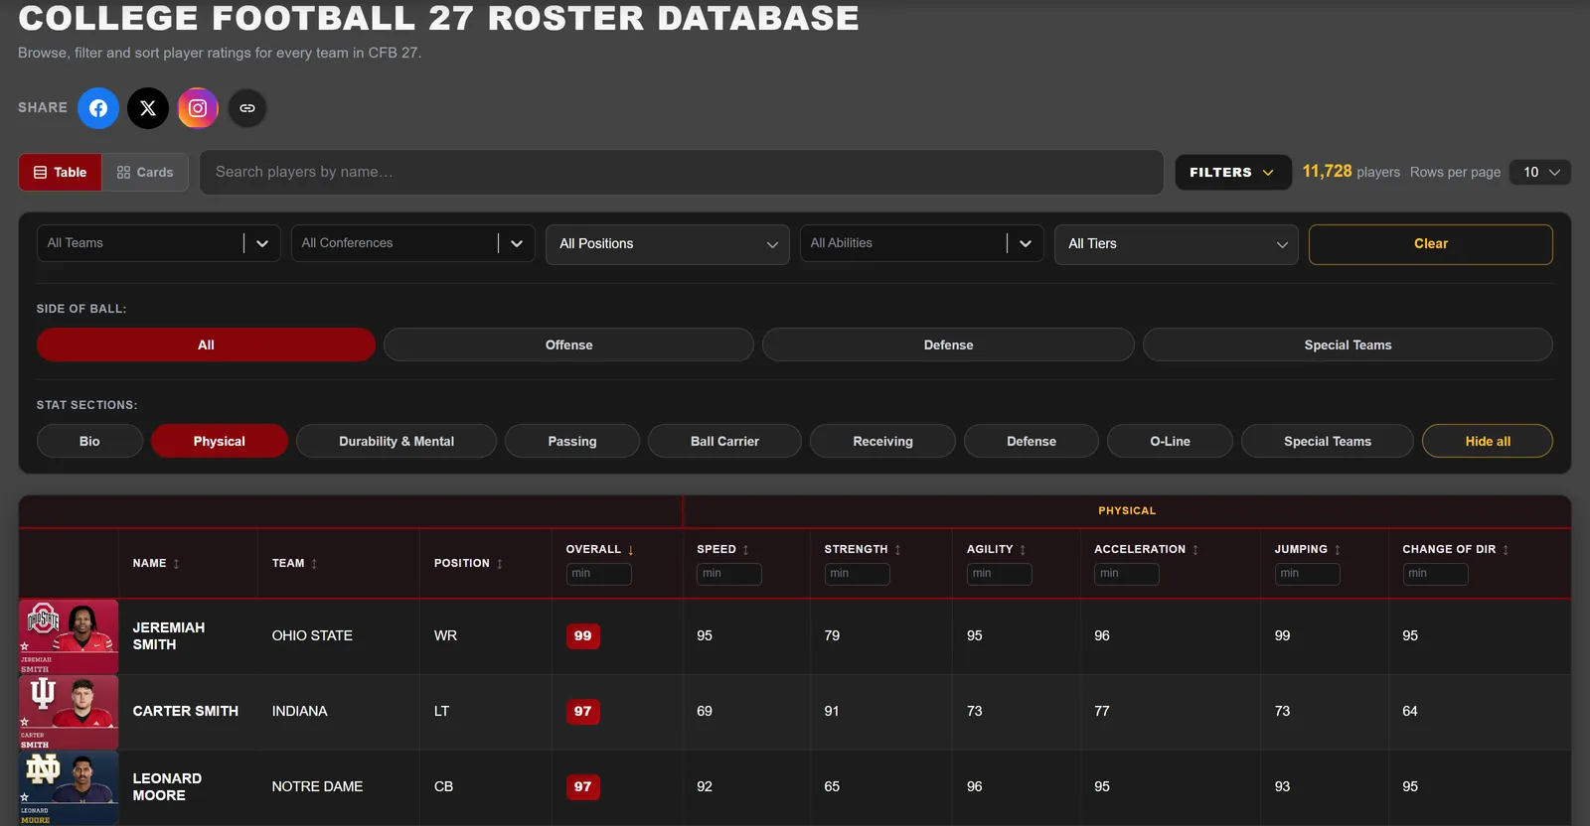The image size is (1590, 826).
Task: Select JEREMIAH SMITH name
Action: [x=169, y=636]
